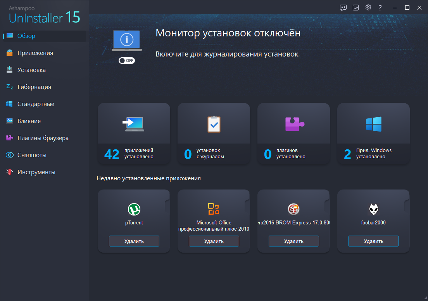428x301 pixels.
Task: Open the Windows apps tile icon
Action: 374,124
